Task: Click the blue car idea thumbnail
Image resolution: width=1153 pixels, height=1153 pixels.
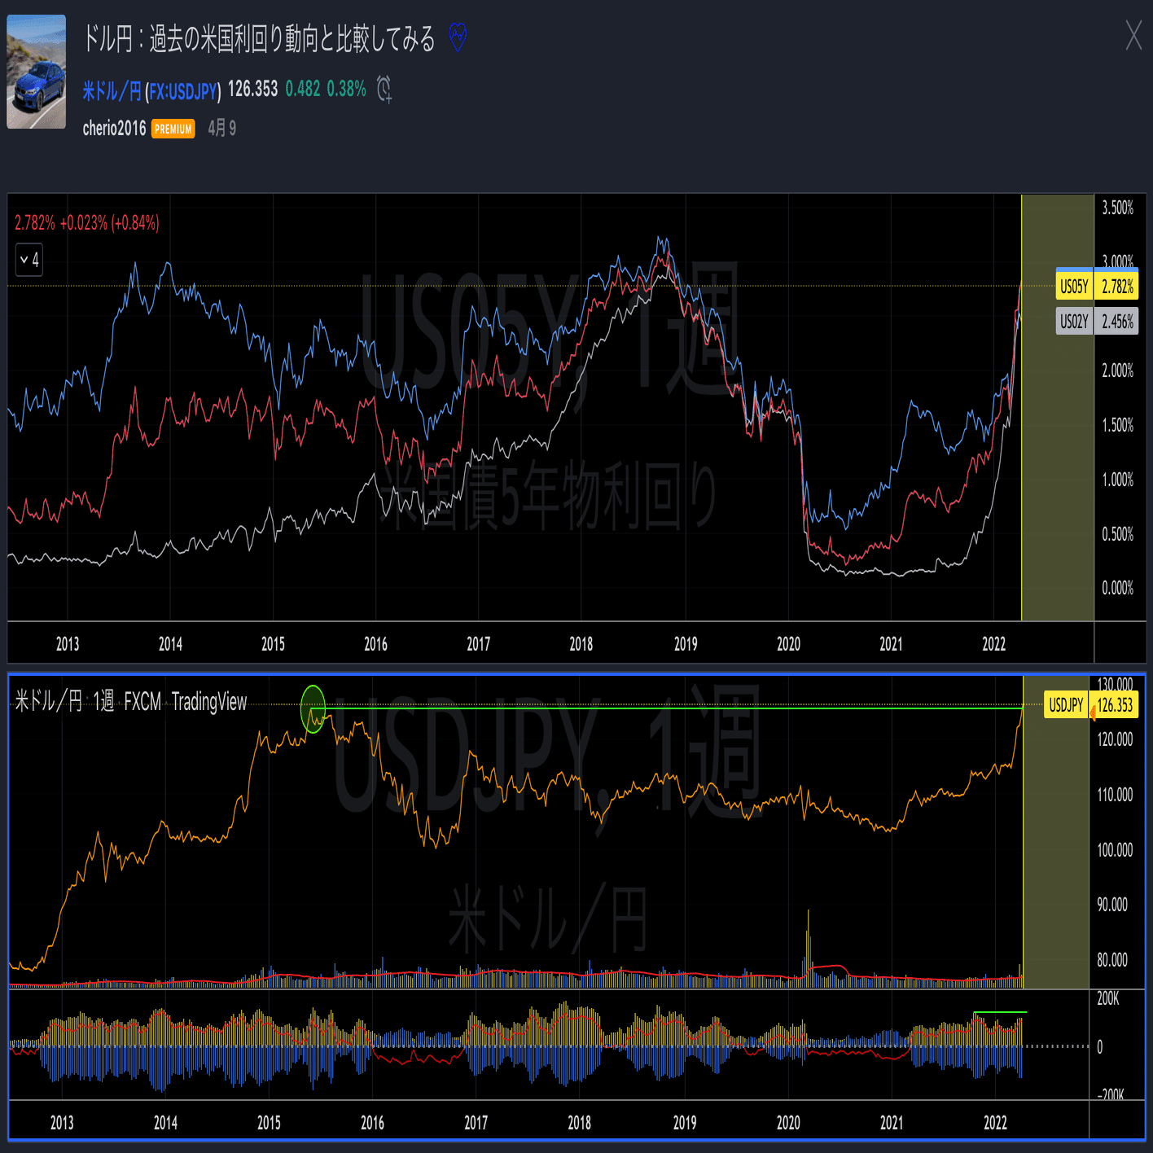Action: click(37, 73)
